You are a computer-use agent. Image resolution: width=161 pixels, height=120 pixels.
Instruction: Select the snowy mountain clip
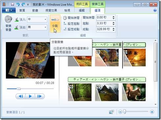point(107,92)
